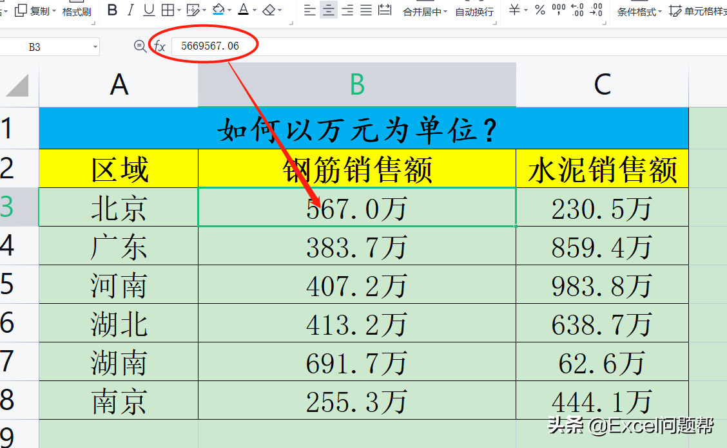Image resolution: width=727 pixels, height=448 pixels.
Task: Expand the draw border dropdown arrow
Action: (204, 10)
